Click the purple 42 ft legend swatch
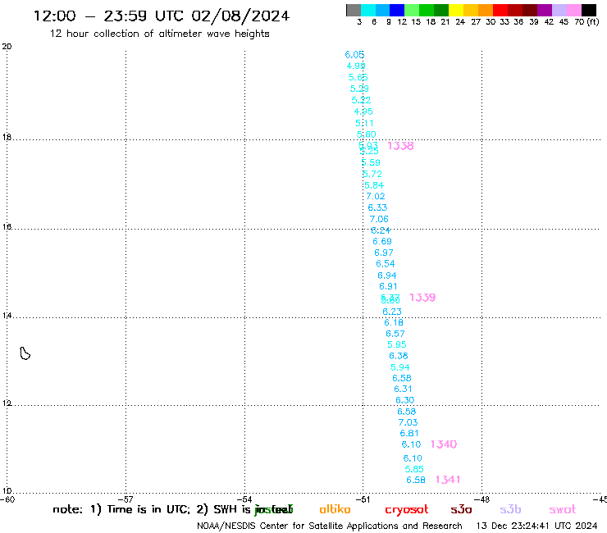Viewport: 607px width, 533px height. pos(545,10)
